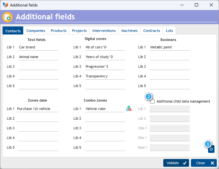The image size is (219, 169).
Task: Click the Metallic paint boolean field
Action: point(169,47)
